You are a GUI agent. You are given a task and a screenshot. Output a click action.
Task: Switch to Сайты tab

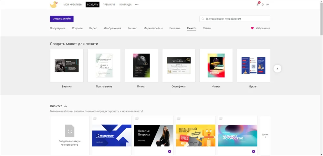pyautogui.click(x=207, y=28)
